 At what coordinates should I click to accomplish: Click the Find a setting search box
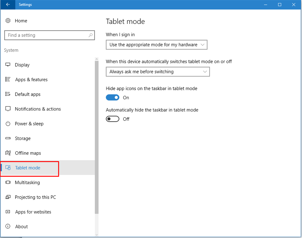tap(50, 35)
